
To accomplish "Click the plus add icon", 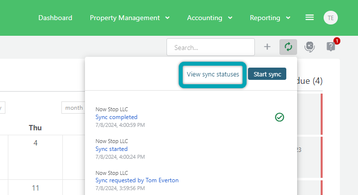I will (x=267, y=47).
